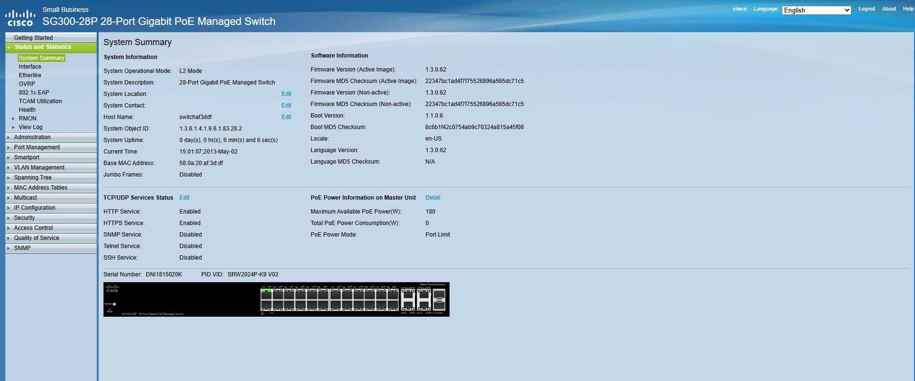
Task: Select TCAM Utilization in the sidebar
Action: pos(40,101)
